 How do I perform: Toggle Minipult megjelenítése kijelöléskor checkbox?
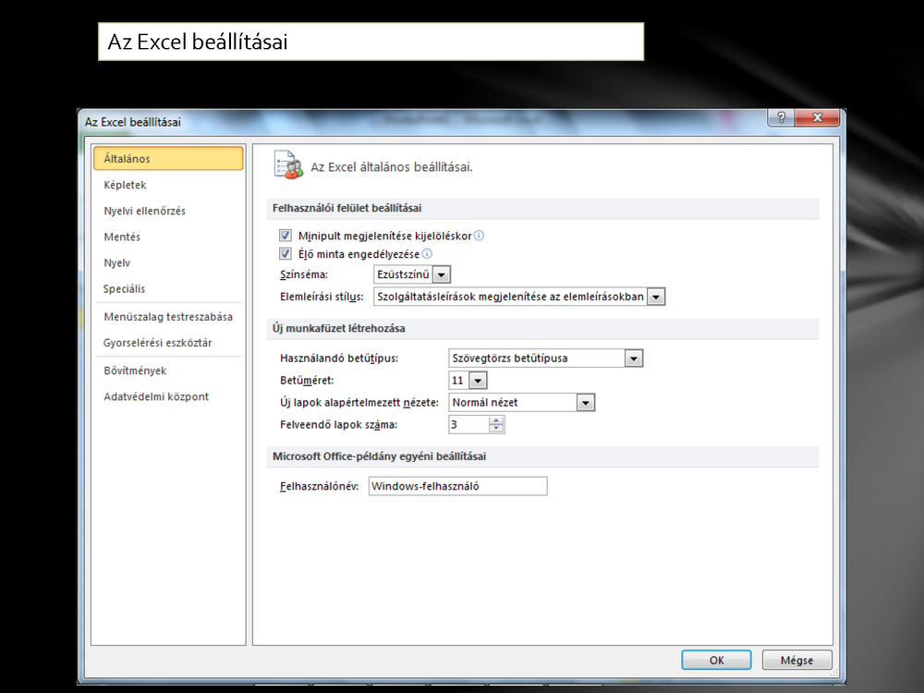[286, 236]
